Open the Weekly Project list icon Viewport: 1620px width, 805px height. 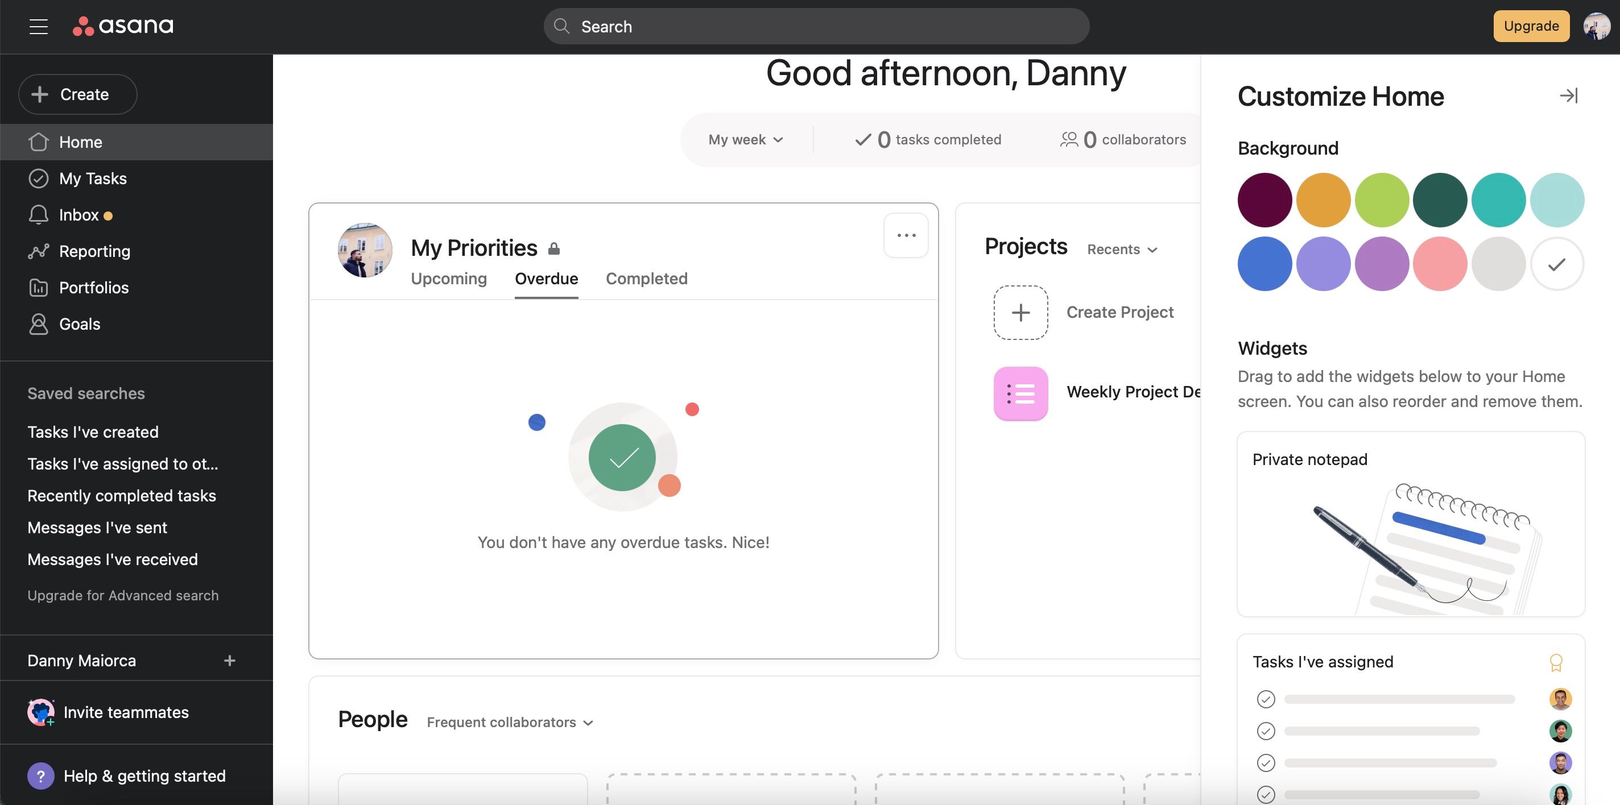(x=1020, y=393)
